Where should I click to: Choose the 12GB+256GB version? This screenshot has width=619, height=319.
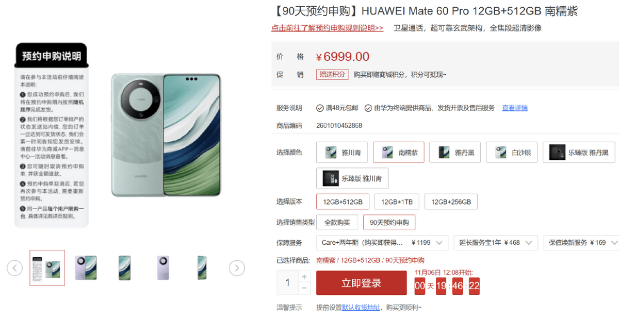click(x=451, y=202)
